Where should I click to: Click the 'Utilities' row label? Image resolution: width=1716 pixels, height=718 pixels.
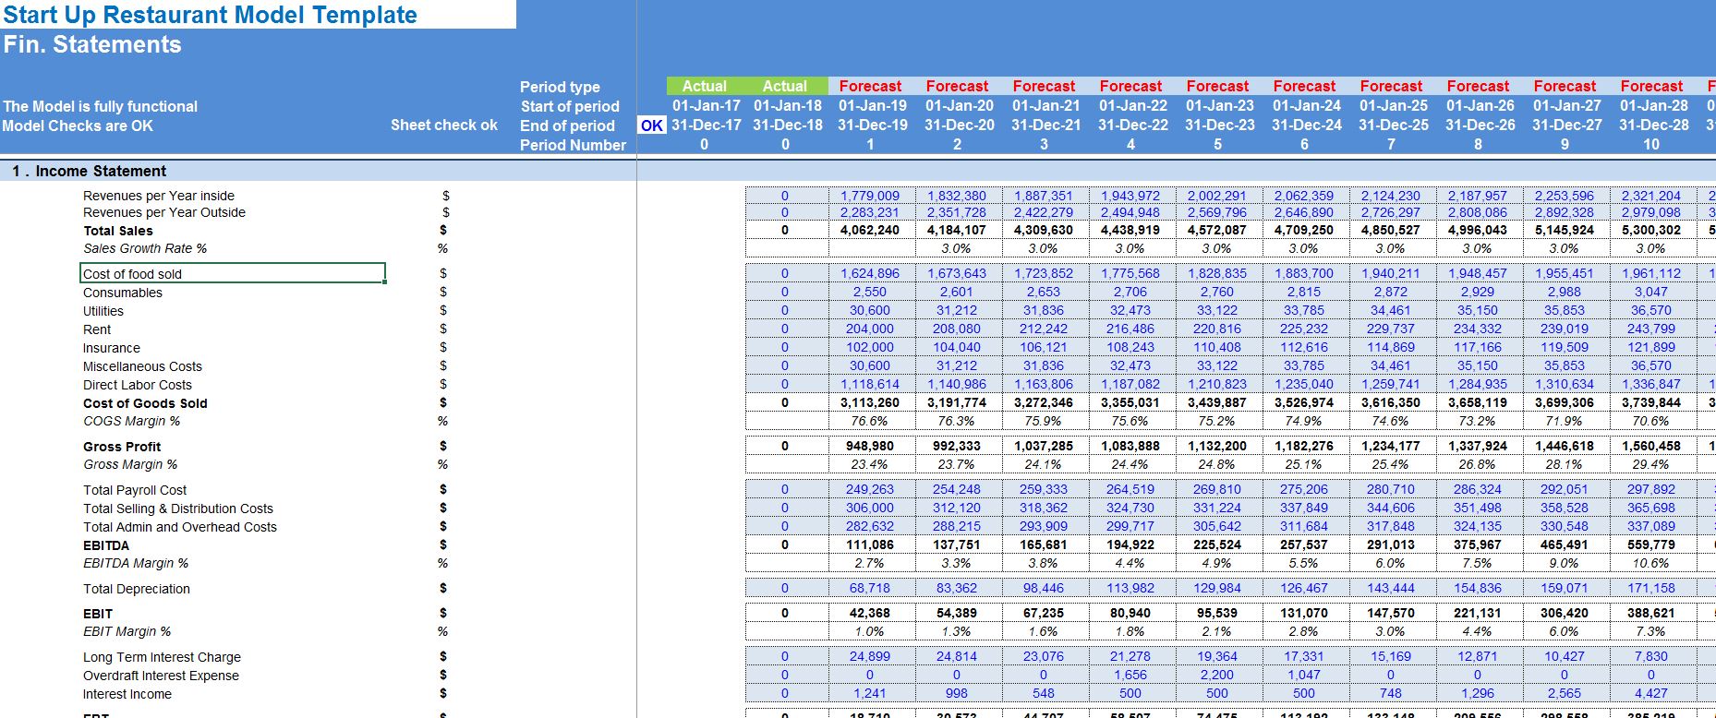click(103, 311)
